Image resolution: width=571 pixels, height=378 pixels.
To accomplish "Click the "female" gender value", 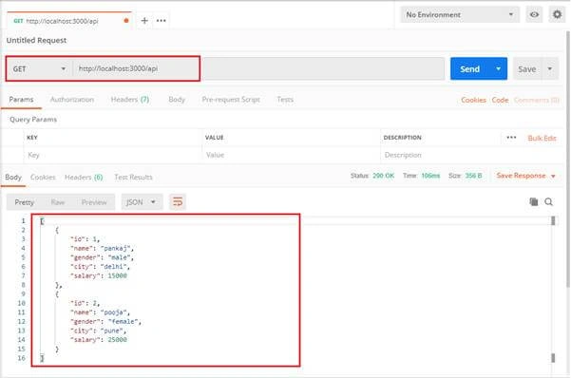I will click(124, 322).
